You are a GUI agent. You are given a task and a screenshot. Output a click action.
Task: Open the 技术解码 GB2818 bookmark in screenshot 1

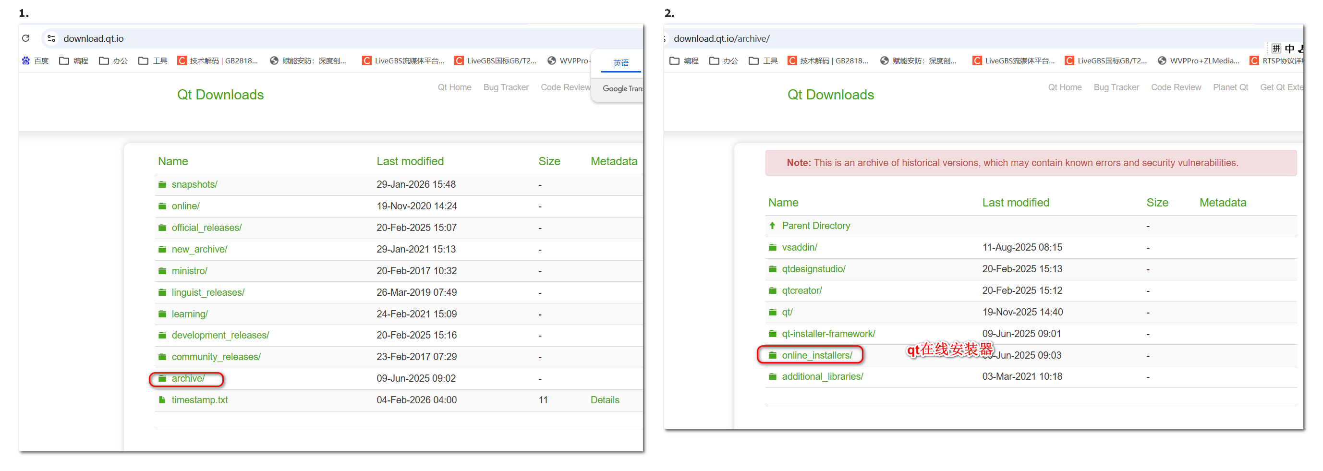[x=218, y=60]
